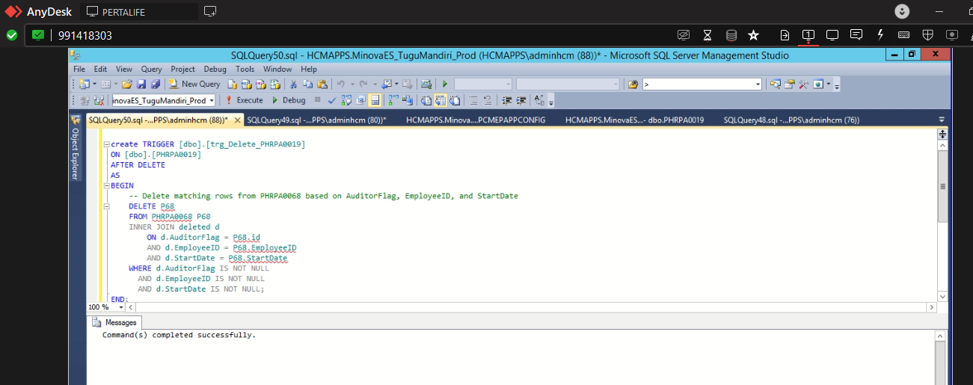Click the AnyDesk address field 991418303
Screen dimensions: 973x385
click(x=85, y=35)
